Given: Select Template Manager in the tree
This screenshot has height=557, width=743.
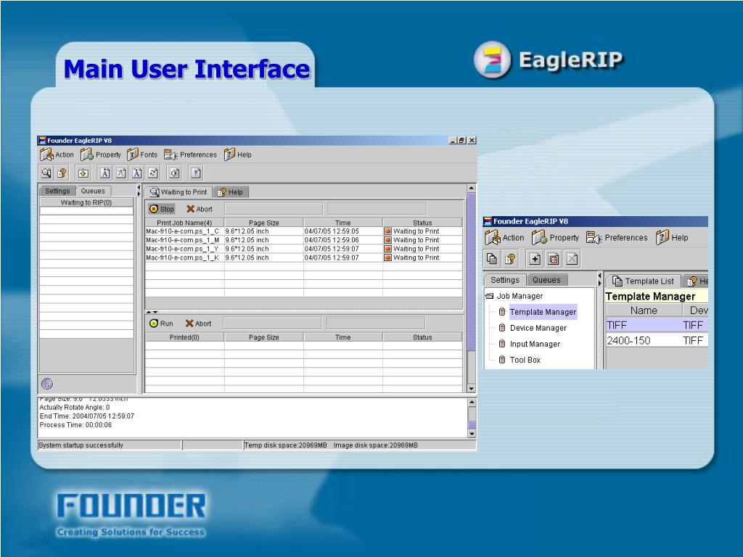Looking at the screenshot, I should pos(543,312).
